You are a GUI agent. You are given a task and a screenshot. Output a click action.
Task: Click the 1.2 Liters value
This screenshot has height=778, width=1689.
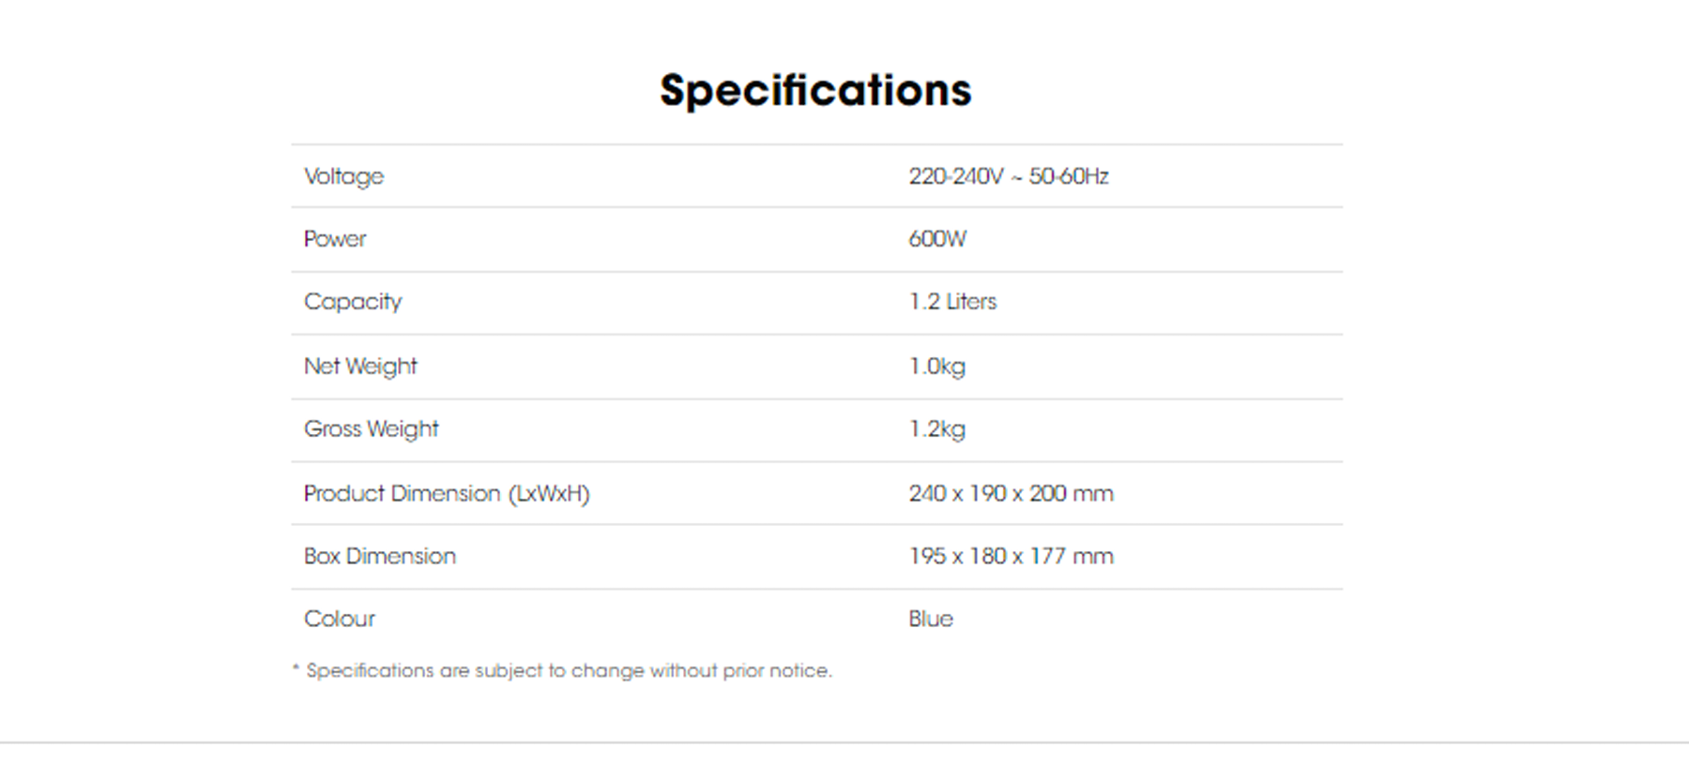point(952,302)
